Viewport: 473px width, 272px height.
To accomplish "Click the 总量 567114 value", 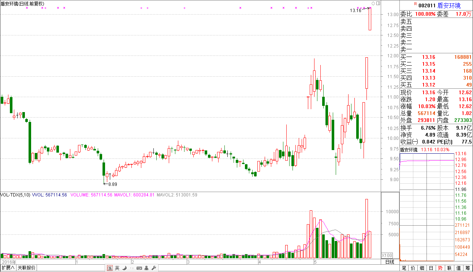I will point(427,113).
